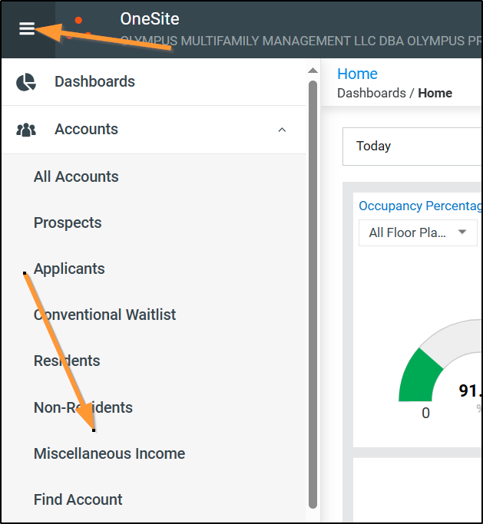Screen dimensions: 483x524
Task: Open the Today date range dropdown
Action: click(412, 146)
